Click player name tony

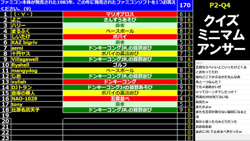[x=17, y=104]
